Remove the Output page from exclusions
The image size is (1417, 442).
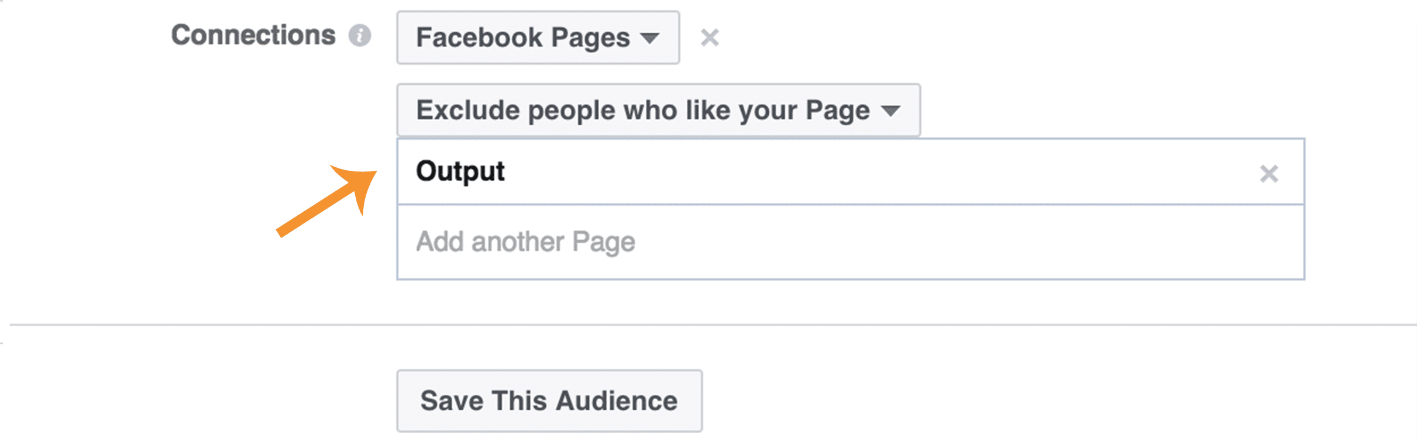pos(1268,174)
